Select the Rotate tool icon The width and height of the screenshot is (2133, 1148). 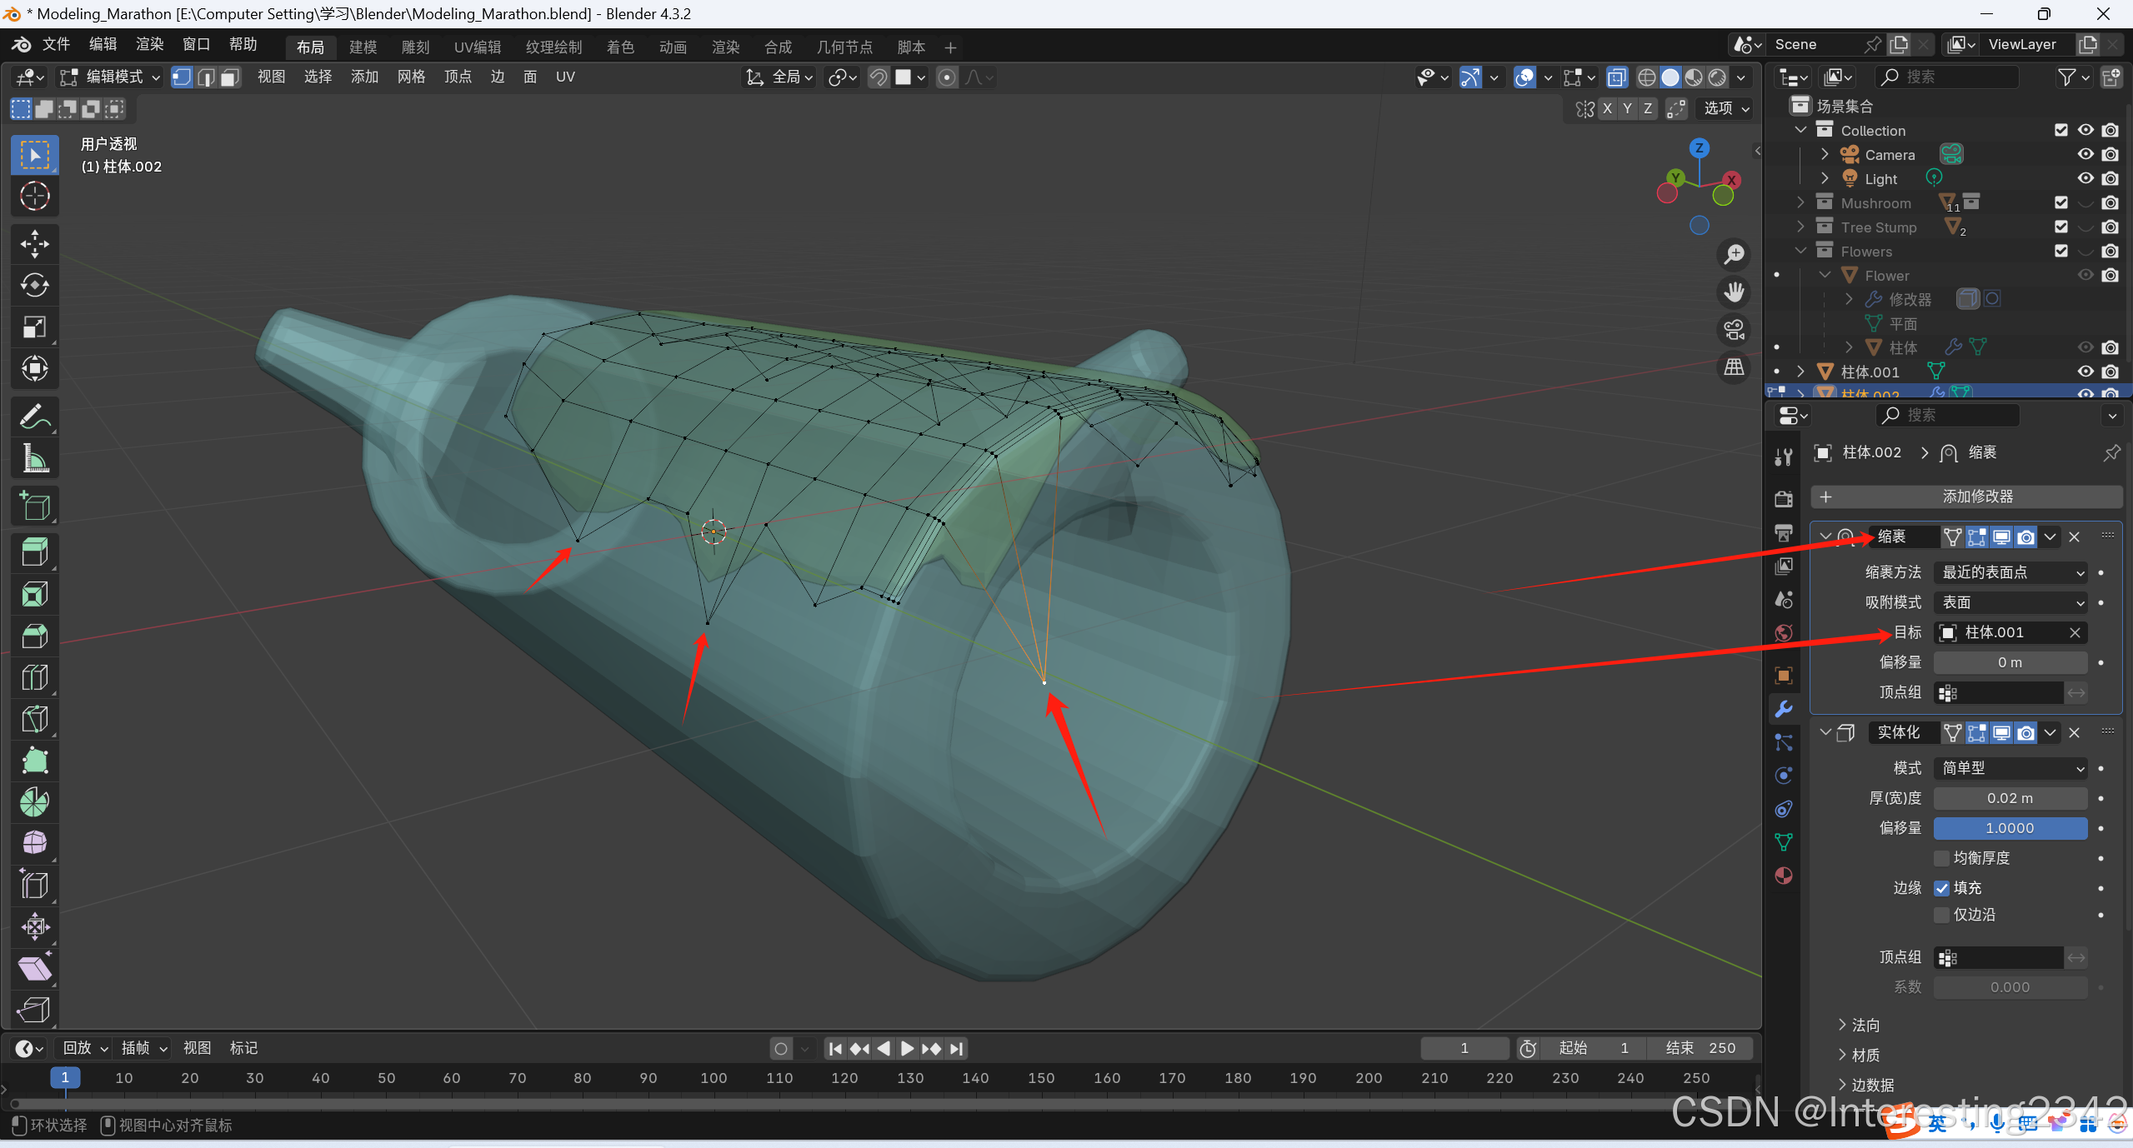point(34,285)
